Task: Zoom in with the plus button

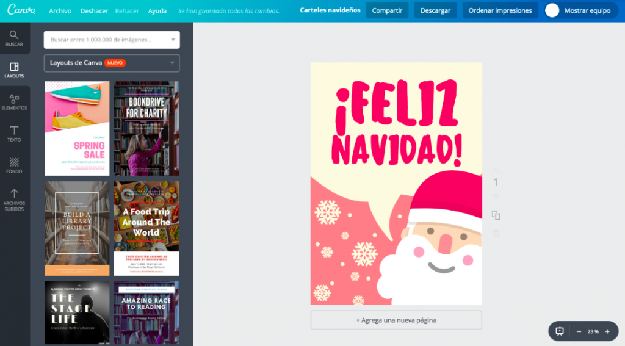Action: pos(607,331)
